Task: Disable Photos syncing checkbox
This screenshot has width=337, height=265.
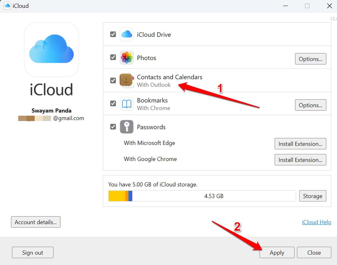Action: (x=113, y=57)
